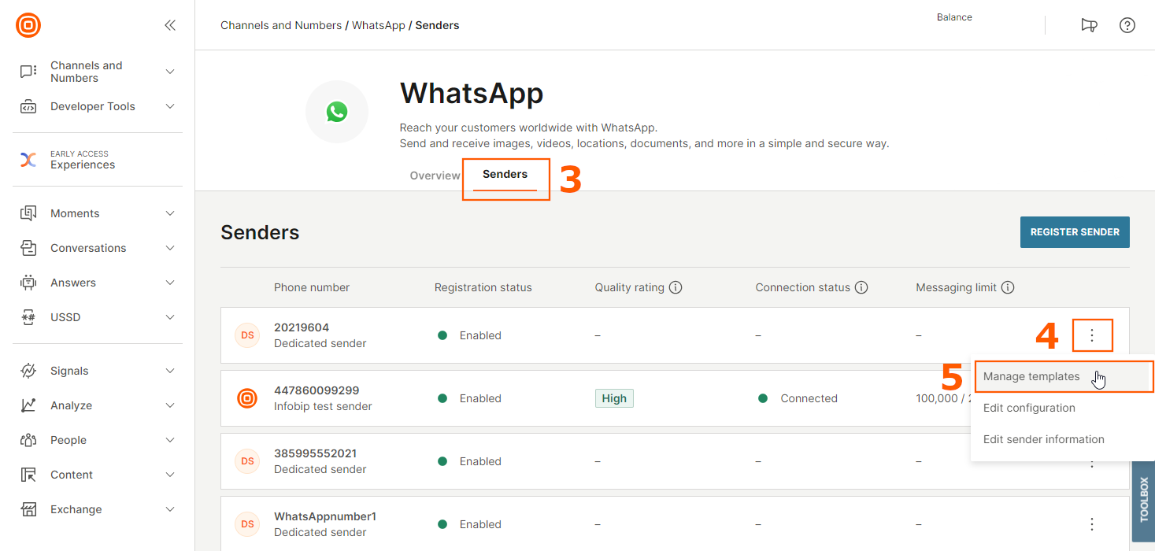Click Enabled status for sender 20219604
Screen dimensions: 1155x551
click(480, 335)
